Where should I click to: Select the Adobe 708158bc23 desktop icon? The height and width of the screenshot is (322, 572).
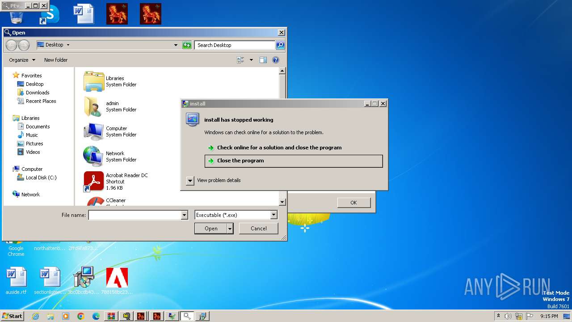pyautogui.click(x=117, y=280)
